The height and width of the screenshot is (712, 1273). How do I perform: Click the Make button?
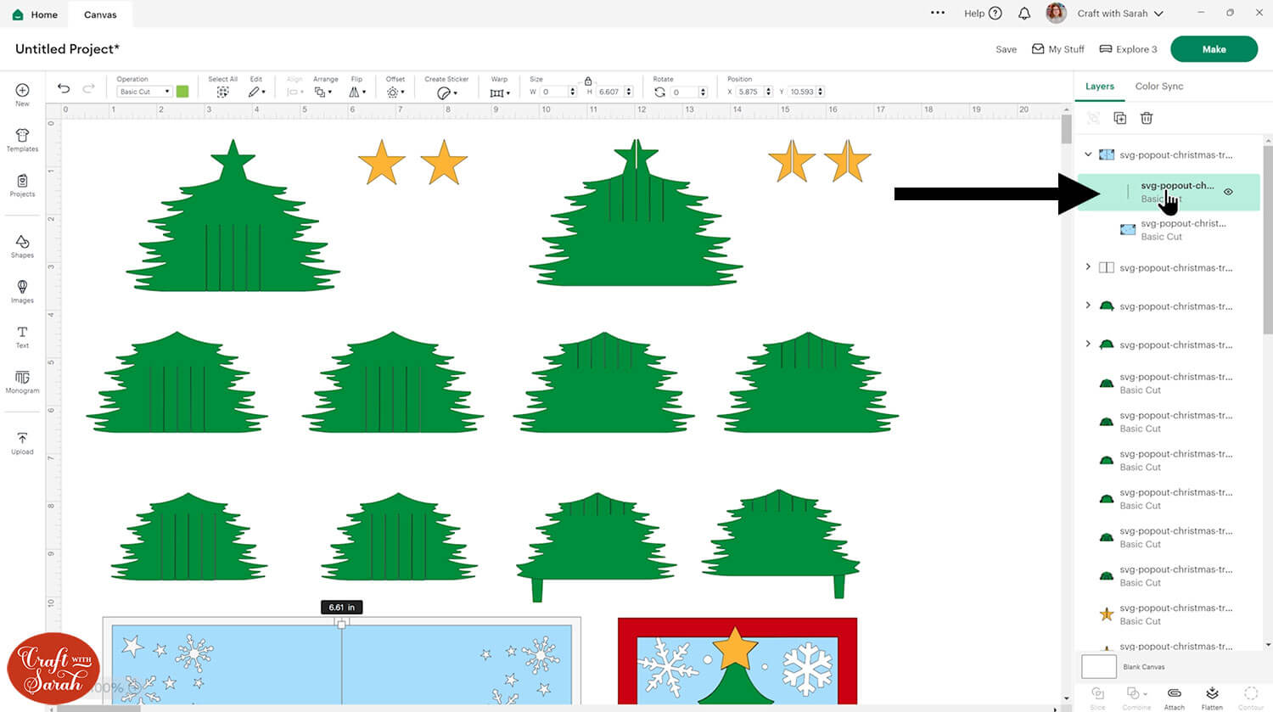coord(1214,49)
